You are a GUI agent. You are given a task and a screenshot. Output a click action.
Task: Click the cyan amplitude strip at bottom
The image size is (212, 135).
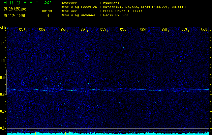tap(108, 133)
